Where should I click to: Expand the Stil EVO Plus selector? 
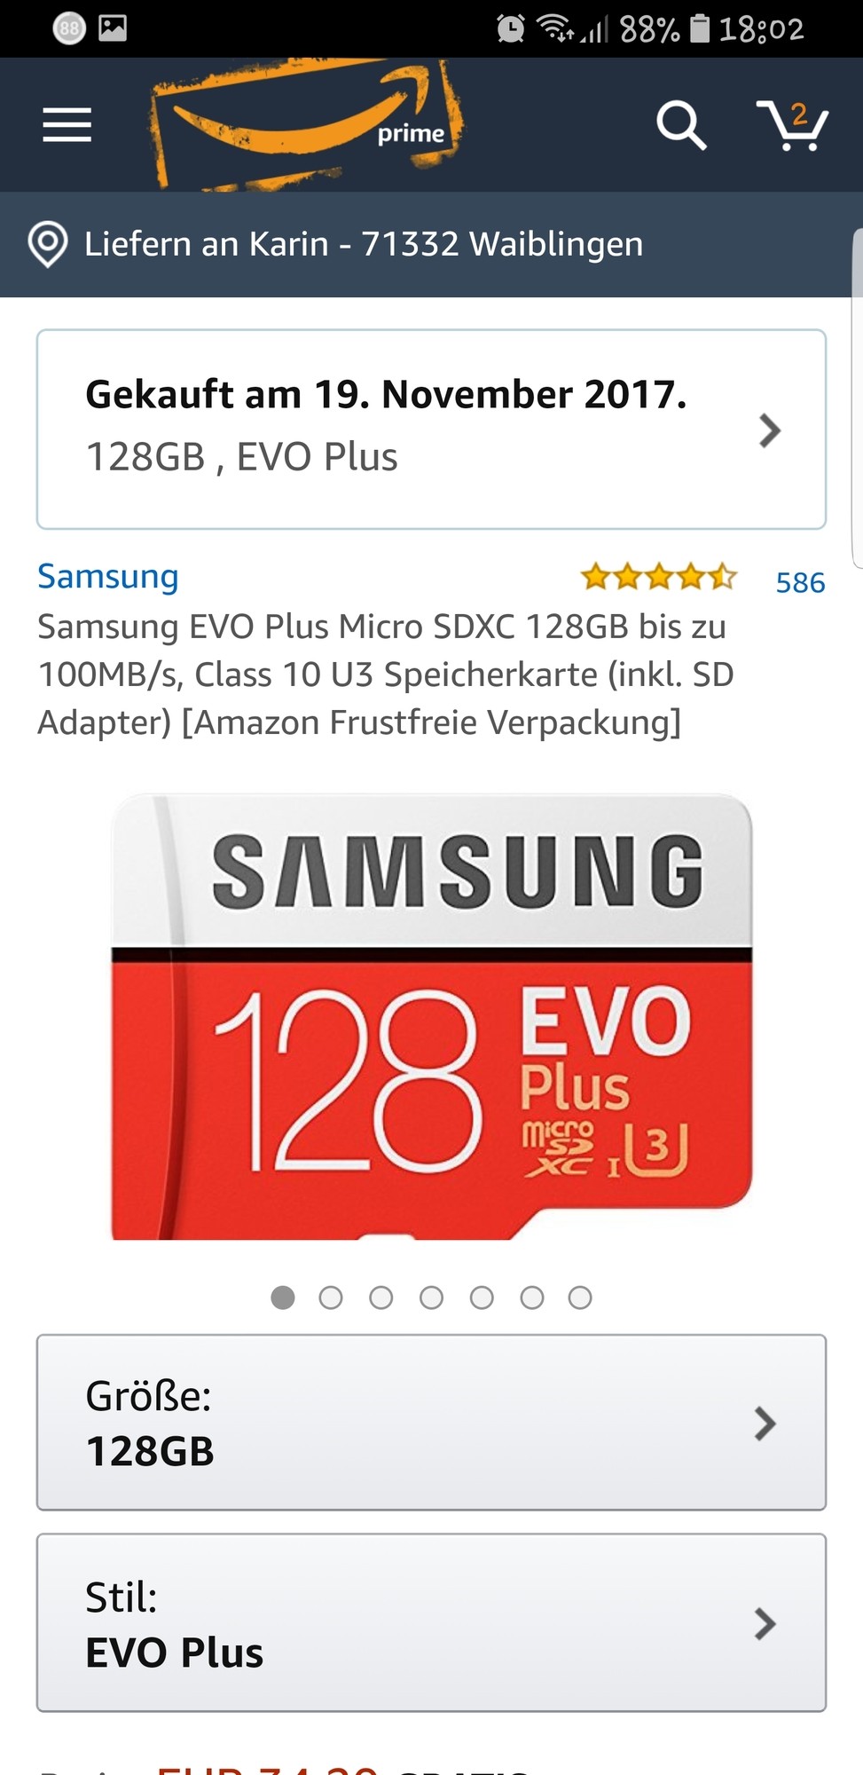coord(431,1622)
